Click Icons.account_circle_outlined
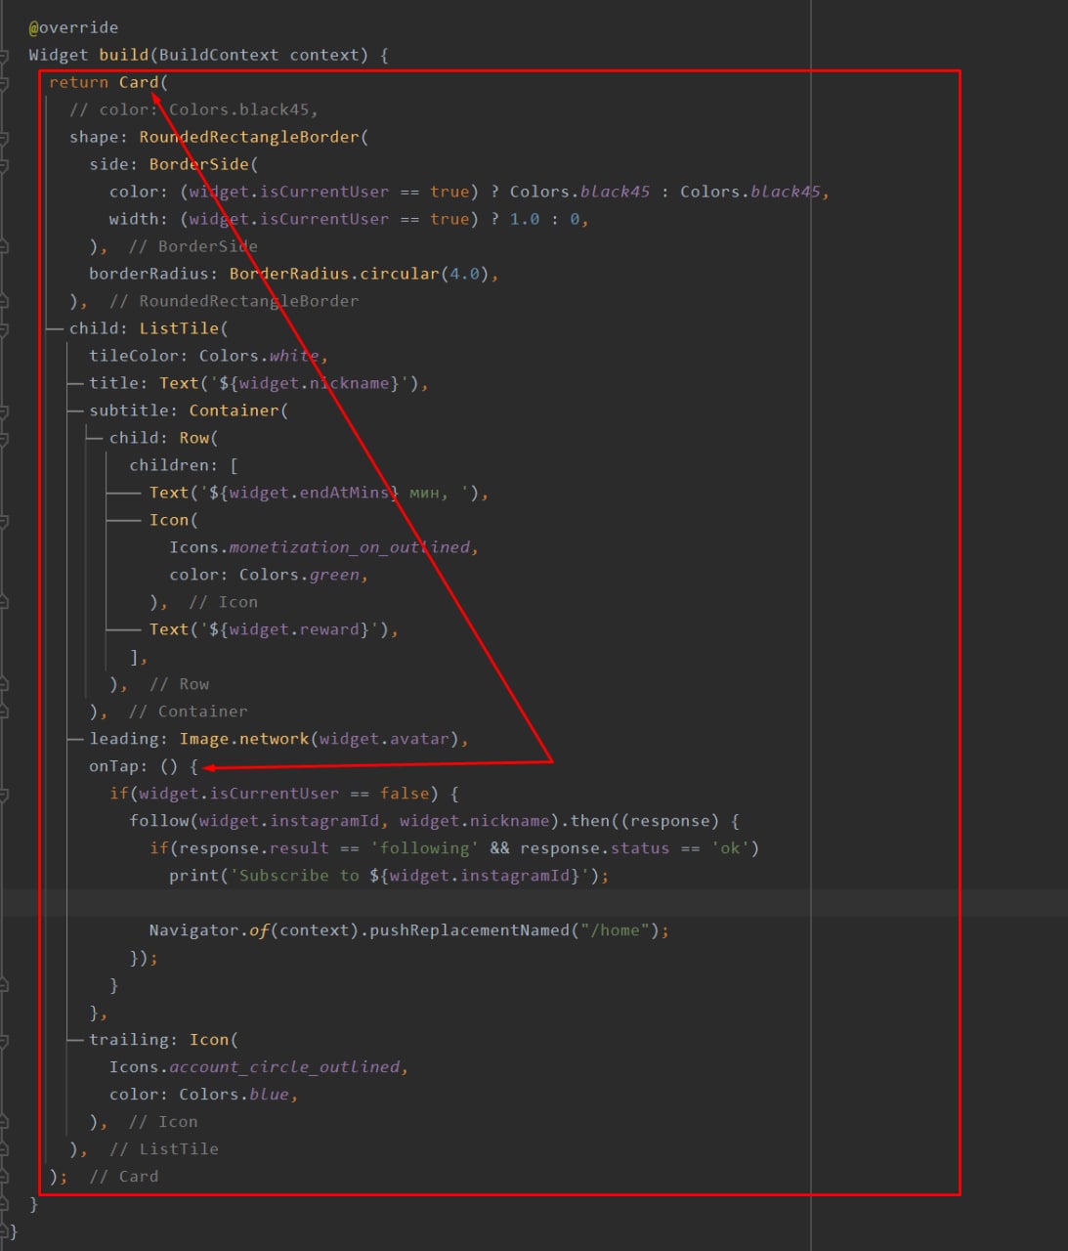 pos(254,1067)
